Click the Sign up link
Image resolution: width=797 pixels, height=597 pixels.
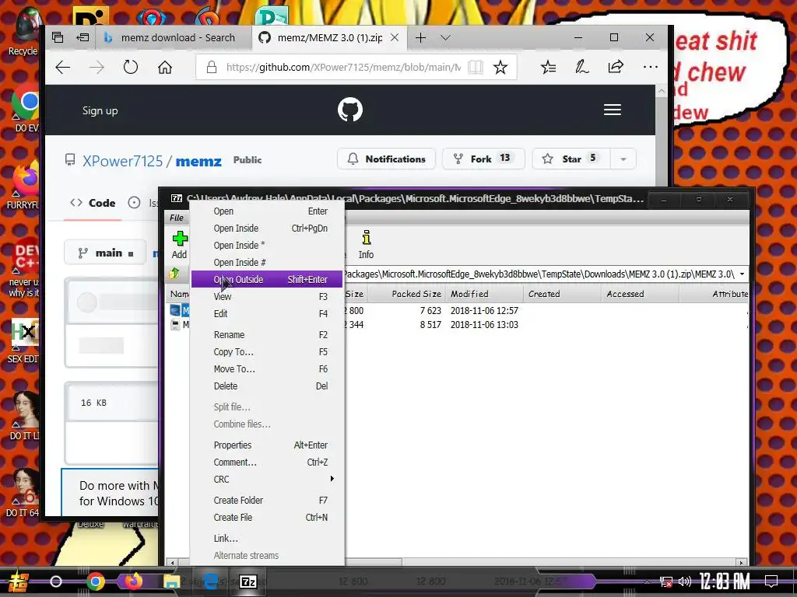(x=100, y=110)
